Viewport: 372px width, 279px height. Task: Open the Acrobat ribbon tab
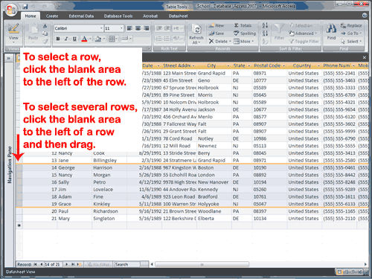coord(150,16)
